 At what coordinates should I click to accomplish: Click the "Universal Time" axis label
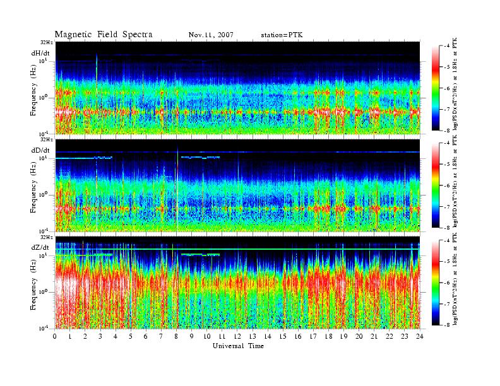click(238, 346)
